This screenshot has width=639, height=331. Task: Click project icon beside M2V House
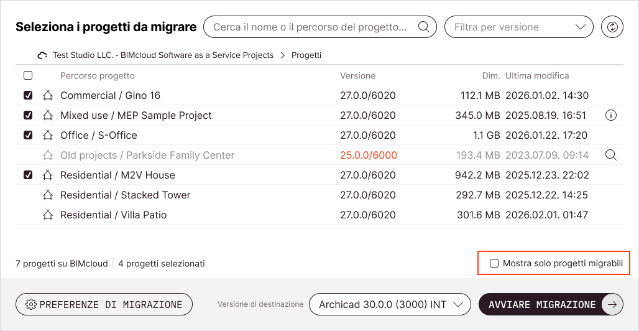(48, 175)
